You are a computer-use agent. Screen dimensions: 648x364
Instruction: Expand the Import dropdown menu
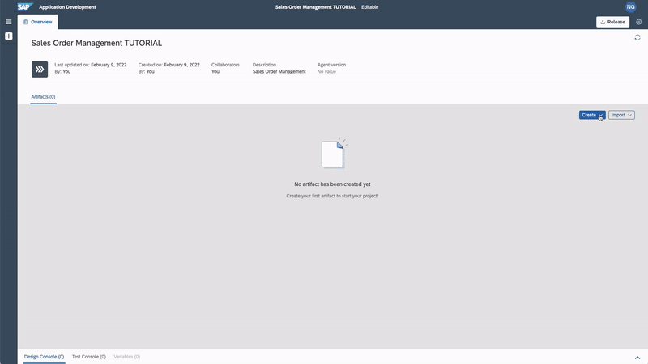(x=621, y=115)
